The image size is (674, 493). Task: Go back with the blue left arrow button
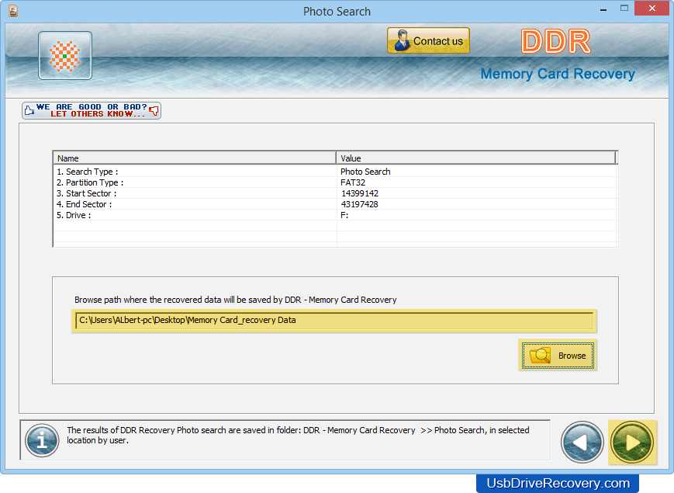point(582,443)
